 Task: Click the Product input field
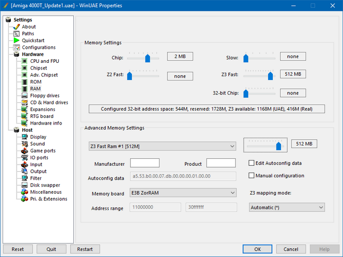221,163
